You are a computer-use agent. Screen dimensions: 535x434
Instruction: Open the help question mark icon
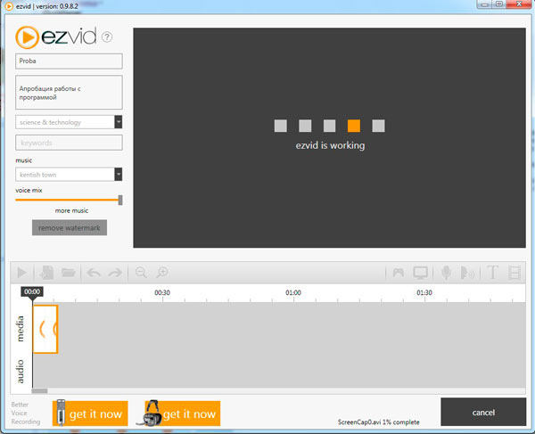(107, 37)
